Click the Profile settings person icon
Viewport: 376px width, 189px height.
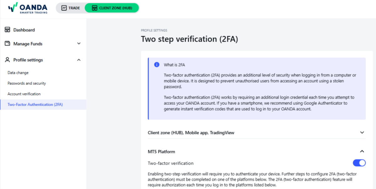point(7,60)
